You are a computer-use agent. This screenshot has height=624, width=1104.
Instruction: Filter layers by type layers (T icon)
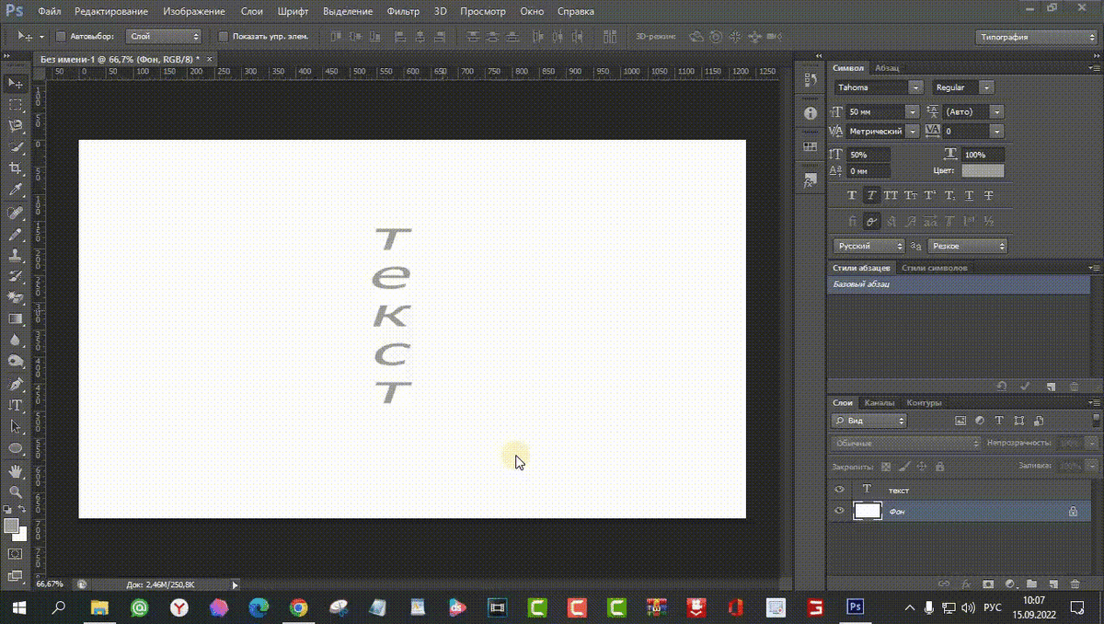(x=999, y=420)
